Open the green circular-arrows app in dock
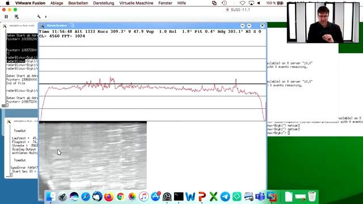 [x=237, y=197]
